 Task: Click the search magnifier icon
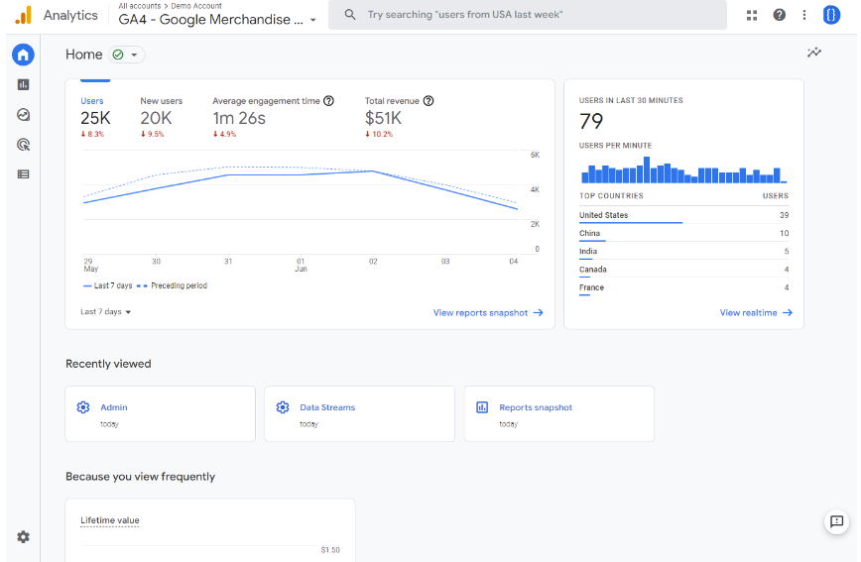coord(350,15)
